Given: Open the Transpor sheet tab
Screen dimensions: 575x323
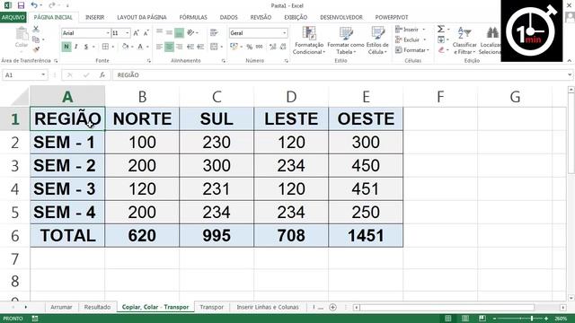Looking at the screenshot, I should 212,307.
